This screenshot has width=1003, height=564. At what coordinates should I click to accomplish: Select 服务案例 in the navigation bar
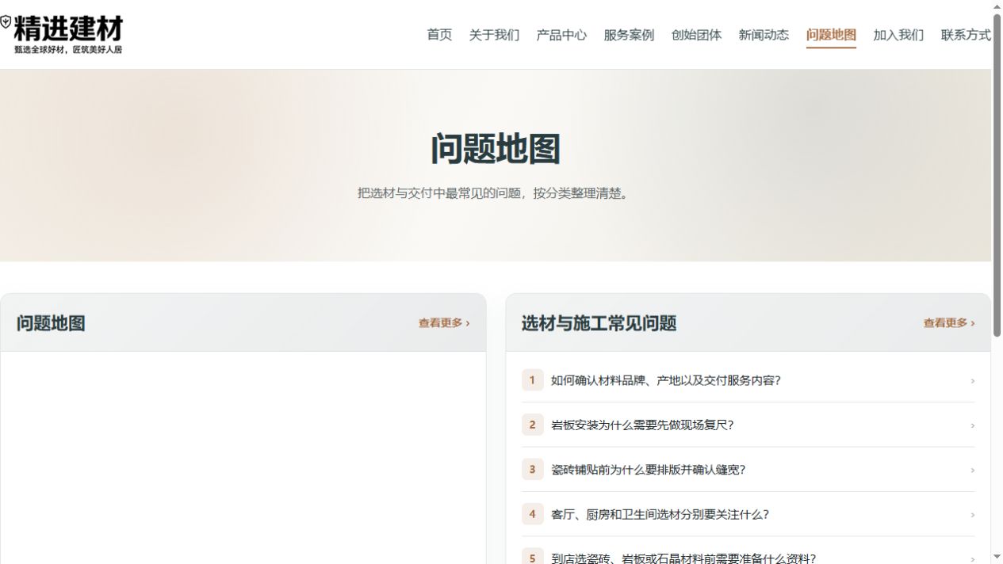tap(629, 35)
